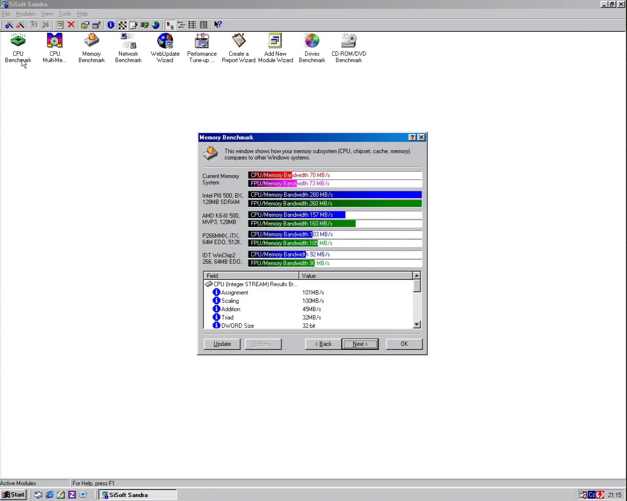Image resolution: width=627 pixels, height=501 pixels.
Task: Switch to small icons view in toolbar
Action: [x=181, y=24]
